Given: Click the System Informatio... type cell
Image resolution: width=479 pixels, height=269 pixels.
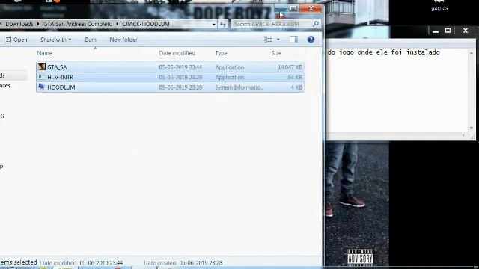Looking at the screenshot, I should [x=239, y=87].
